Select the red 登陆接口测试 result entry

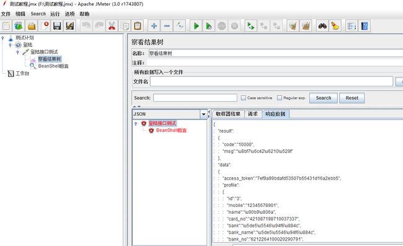pyautogui.click(x=162, y=123)
